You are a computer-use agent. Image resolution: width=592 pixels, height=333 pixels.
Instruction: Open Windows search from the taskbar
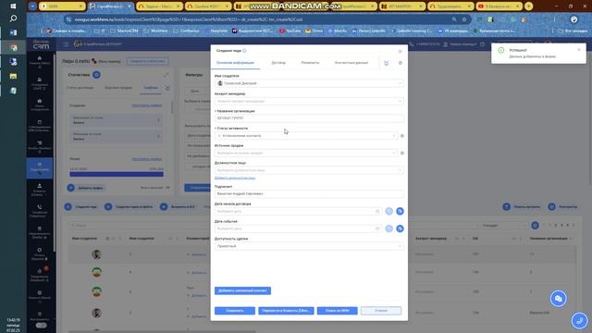pos(13,18)
